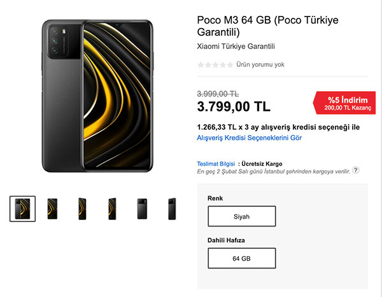Click the question mark help icon
Image resolution: width=382 pixels, height=297 pixels.
pos(356,170)
